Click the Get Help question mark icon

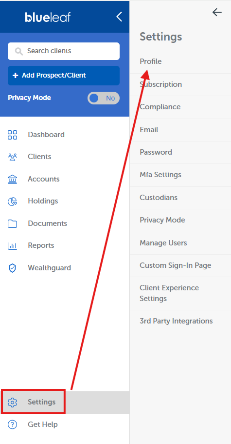coord(13,424)
